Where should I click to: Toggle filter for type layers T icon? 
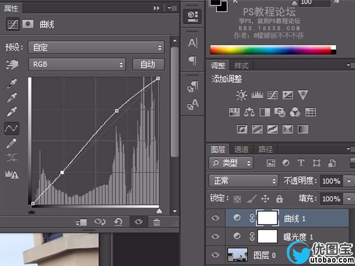[x=301, y=163]
